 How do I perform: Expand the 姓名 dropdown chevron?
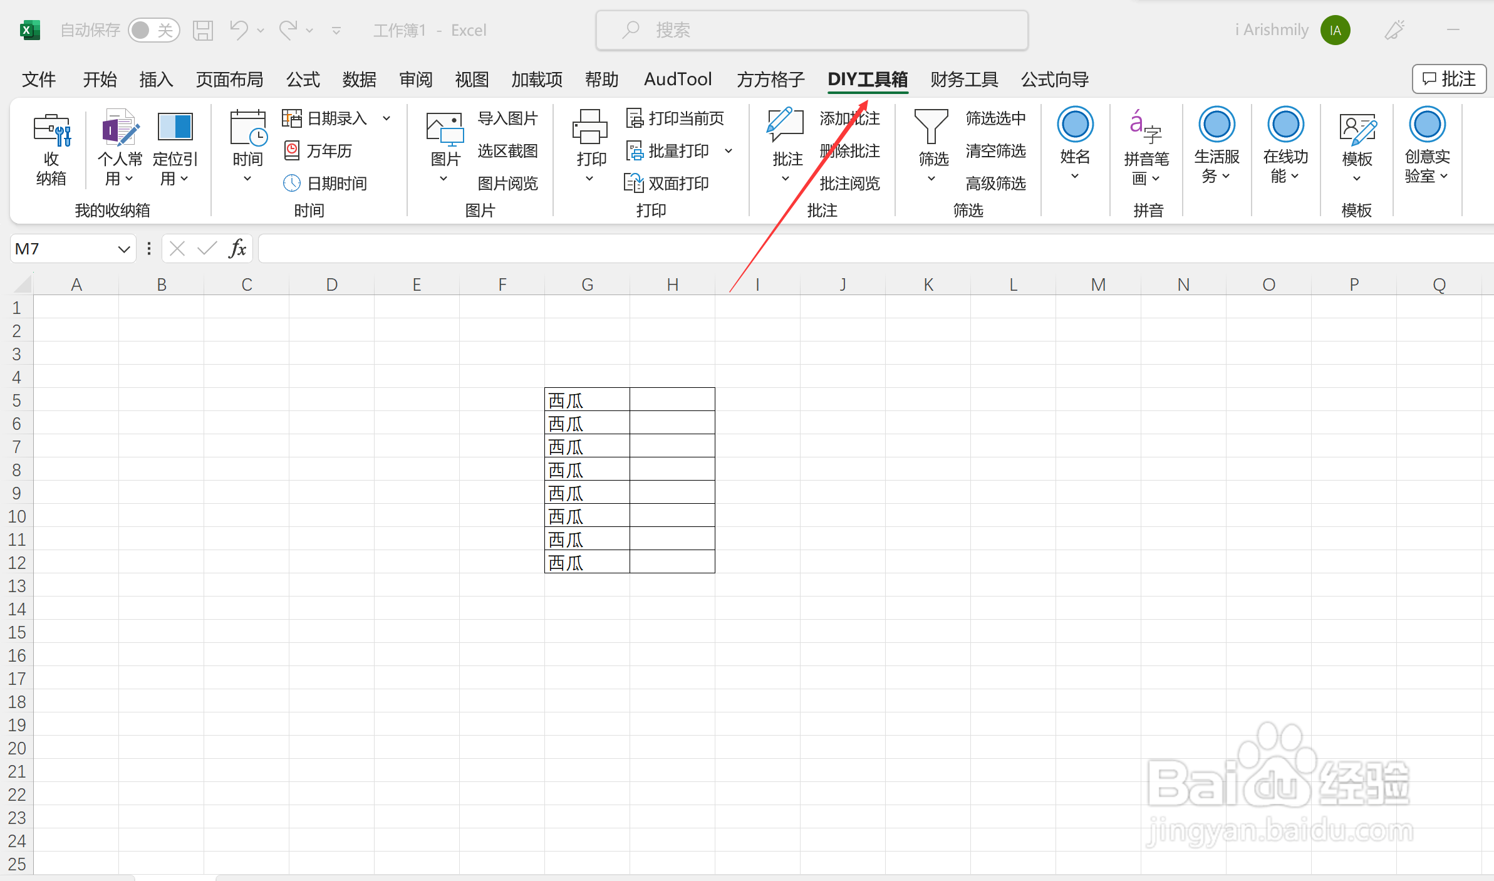1075,176
